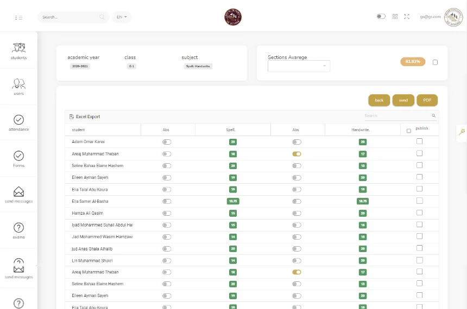The height and width of the screenshot is (309, 467).
Task: Click student name Jad Mohammed Wasim Hamzawi
Action: coord(102,237)
